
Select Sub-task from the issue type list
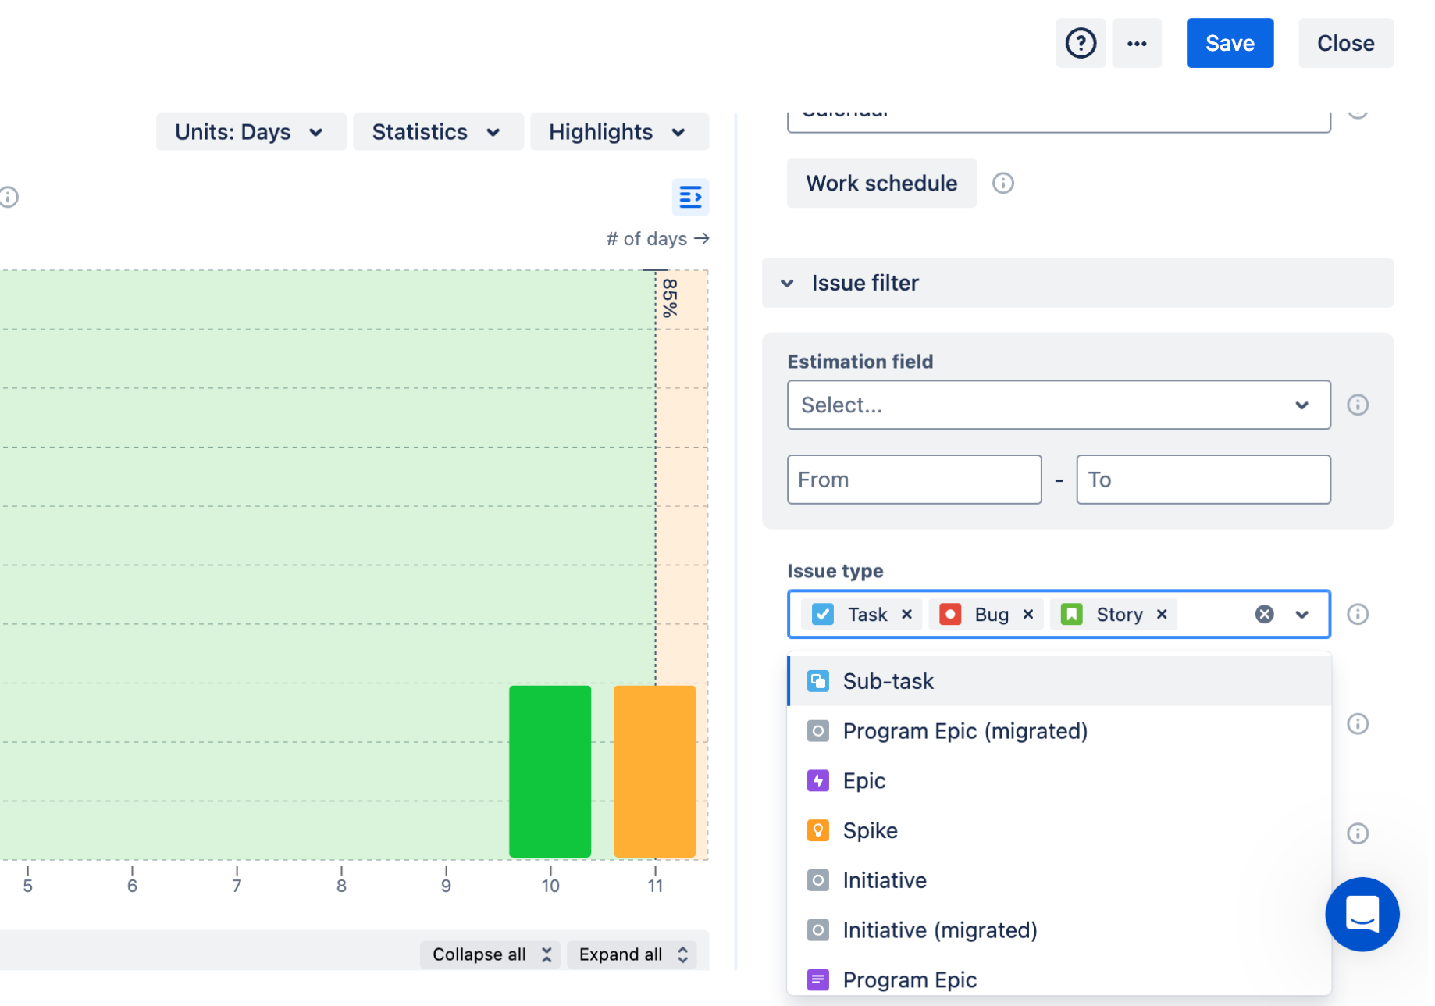[888, 680]
